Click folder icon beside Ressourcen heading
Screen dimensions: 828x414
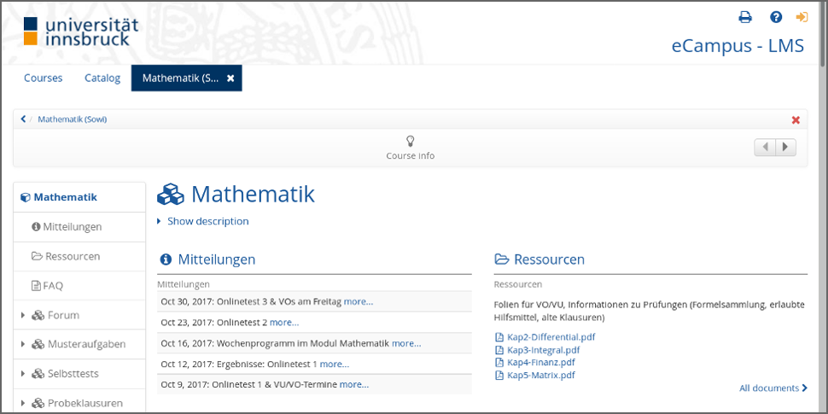coord(501,259)
